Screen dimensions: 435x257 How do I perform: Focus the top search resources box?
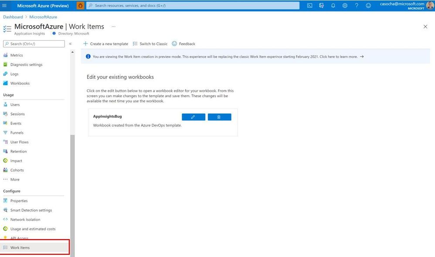point(193,6)
